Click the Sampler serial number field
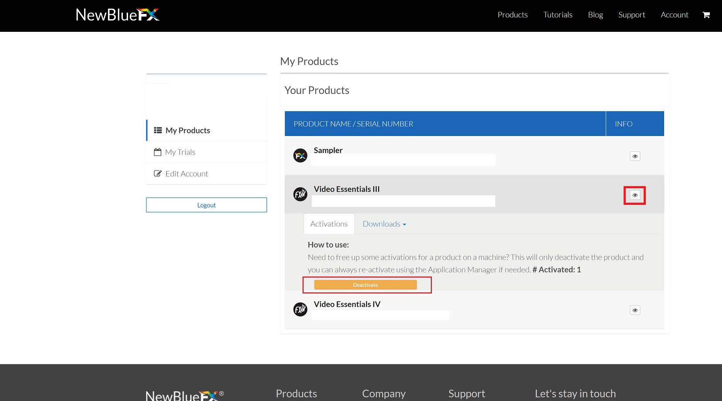This screenshot has height=401, width=722. [x=403, y=160]
